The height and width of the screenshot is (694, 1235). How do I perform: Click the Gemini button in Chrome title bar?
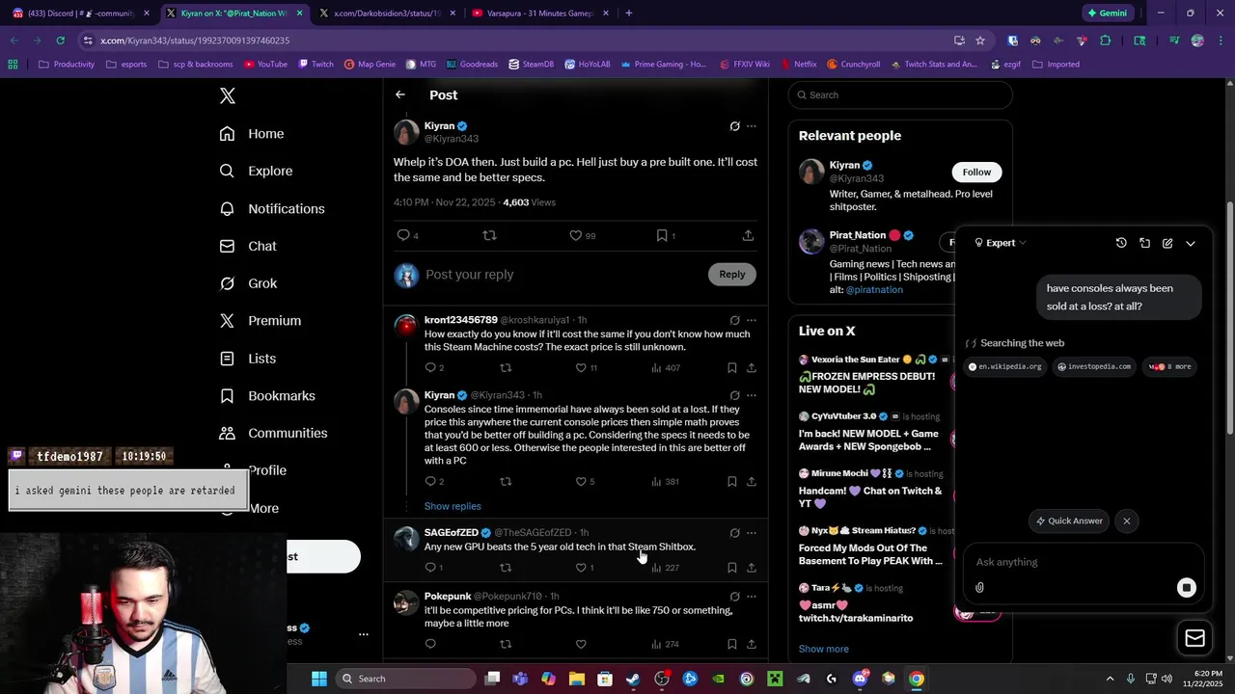click(1107, 13)
